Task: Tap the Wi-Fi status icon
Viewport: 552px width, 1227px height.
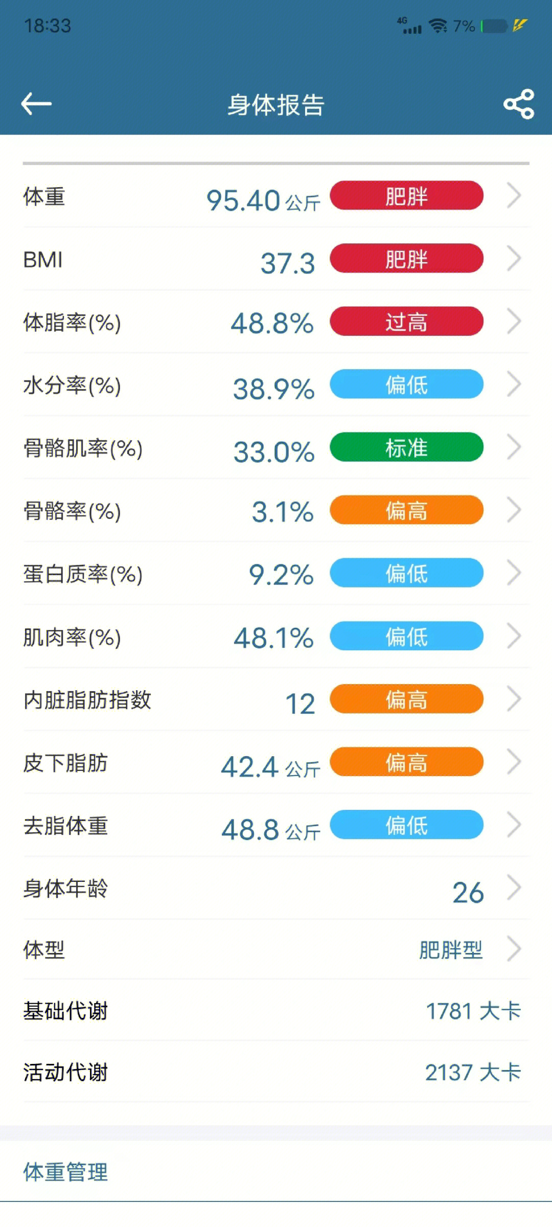Action: [438, 26]
